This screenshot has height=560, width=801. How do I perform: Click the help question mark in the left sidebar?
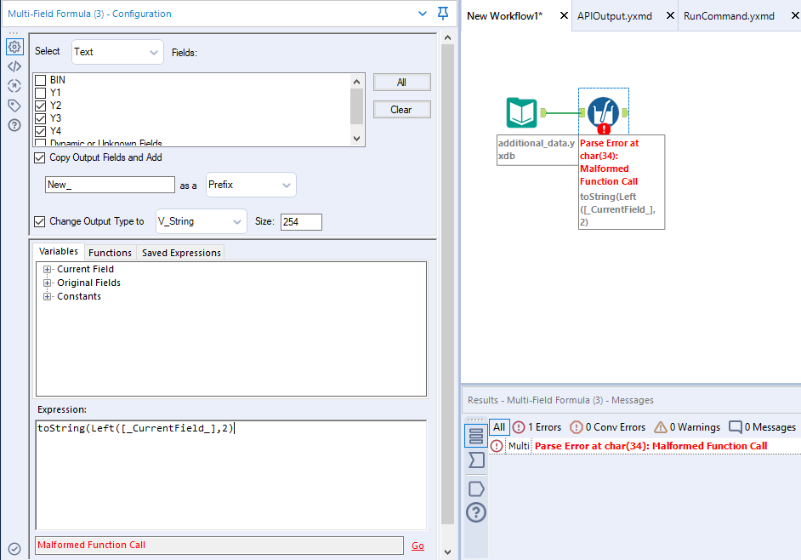pos(14,123)
